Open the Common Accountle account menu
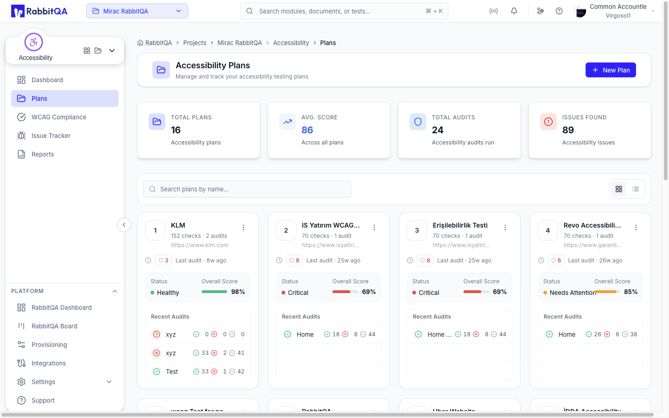This screenshot has height=418, width=669. [615, 11]
